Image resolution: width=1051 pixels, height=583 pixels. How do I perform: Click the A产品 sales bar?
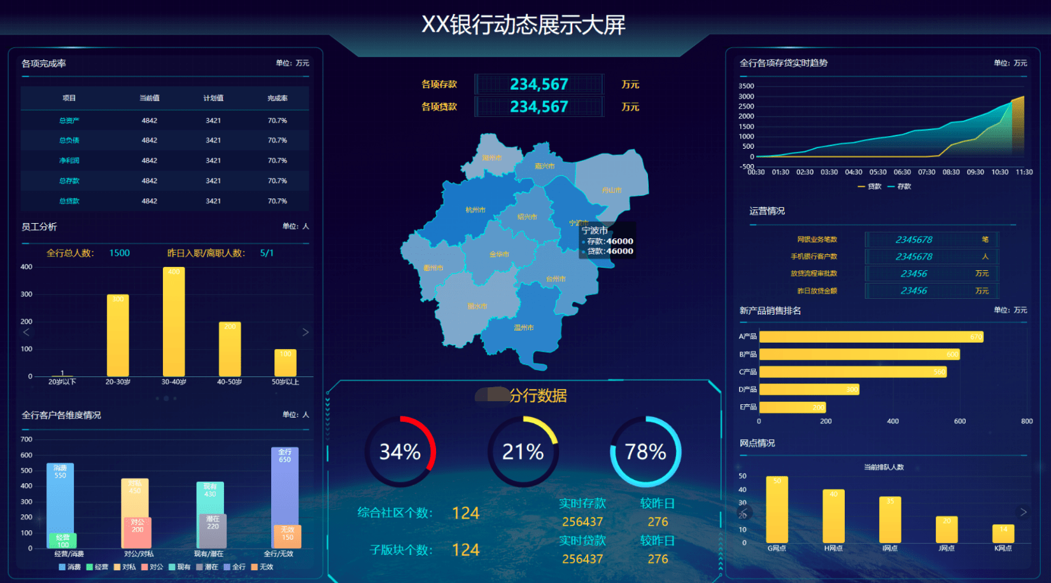[x=871, y=336]
